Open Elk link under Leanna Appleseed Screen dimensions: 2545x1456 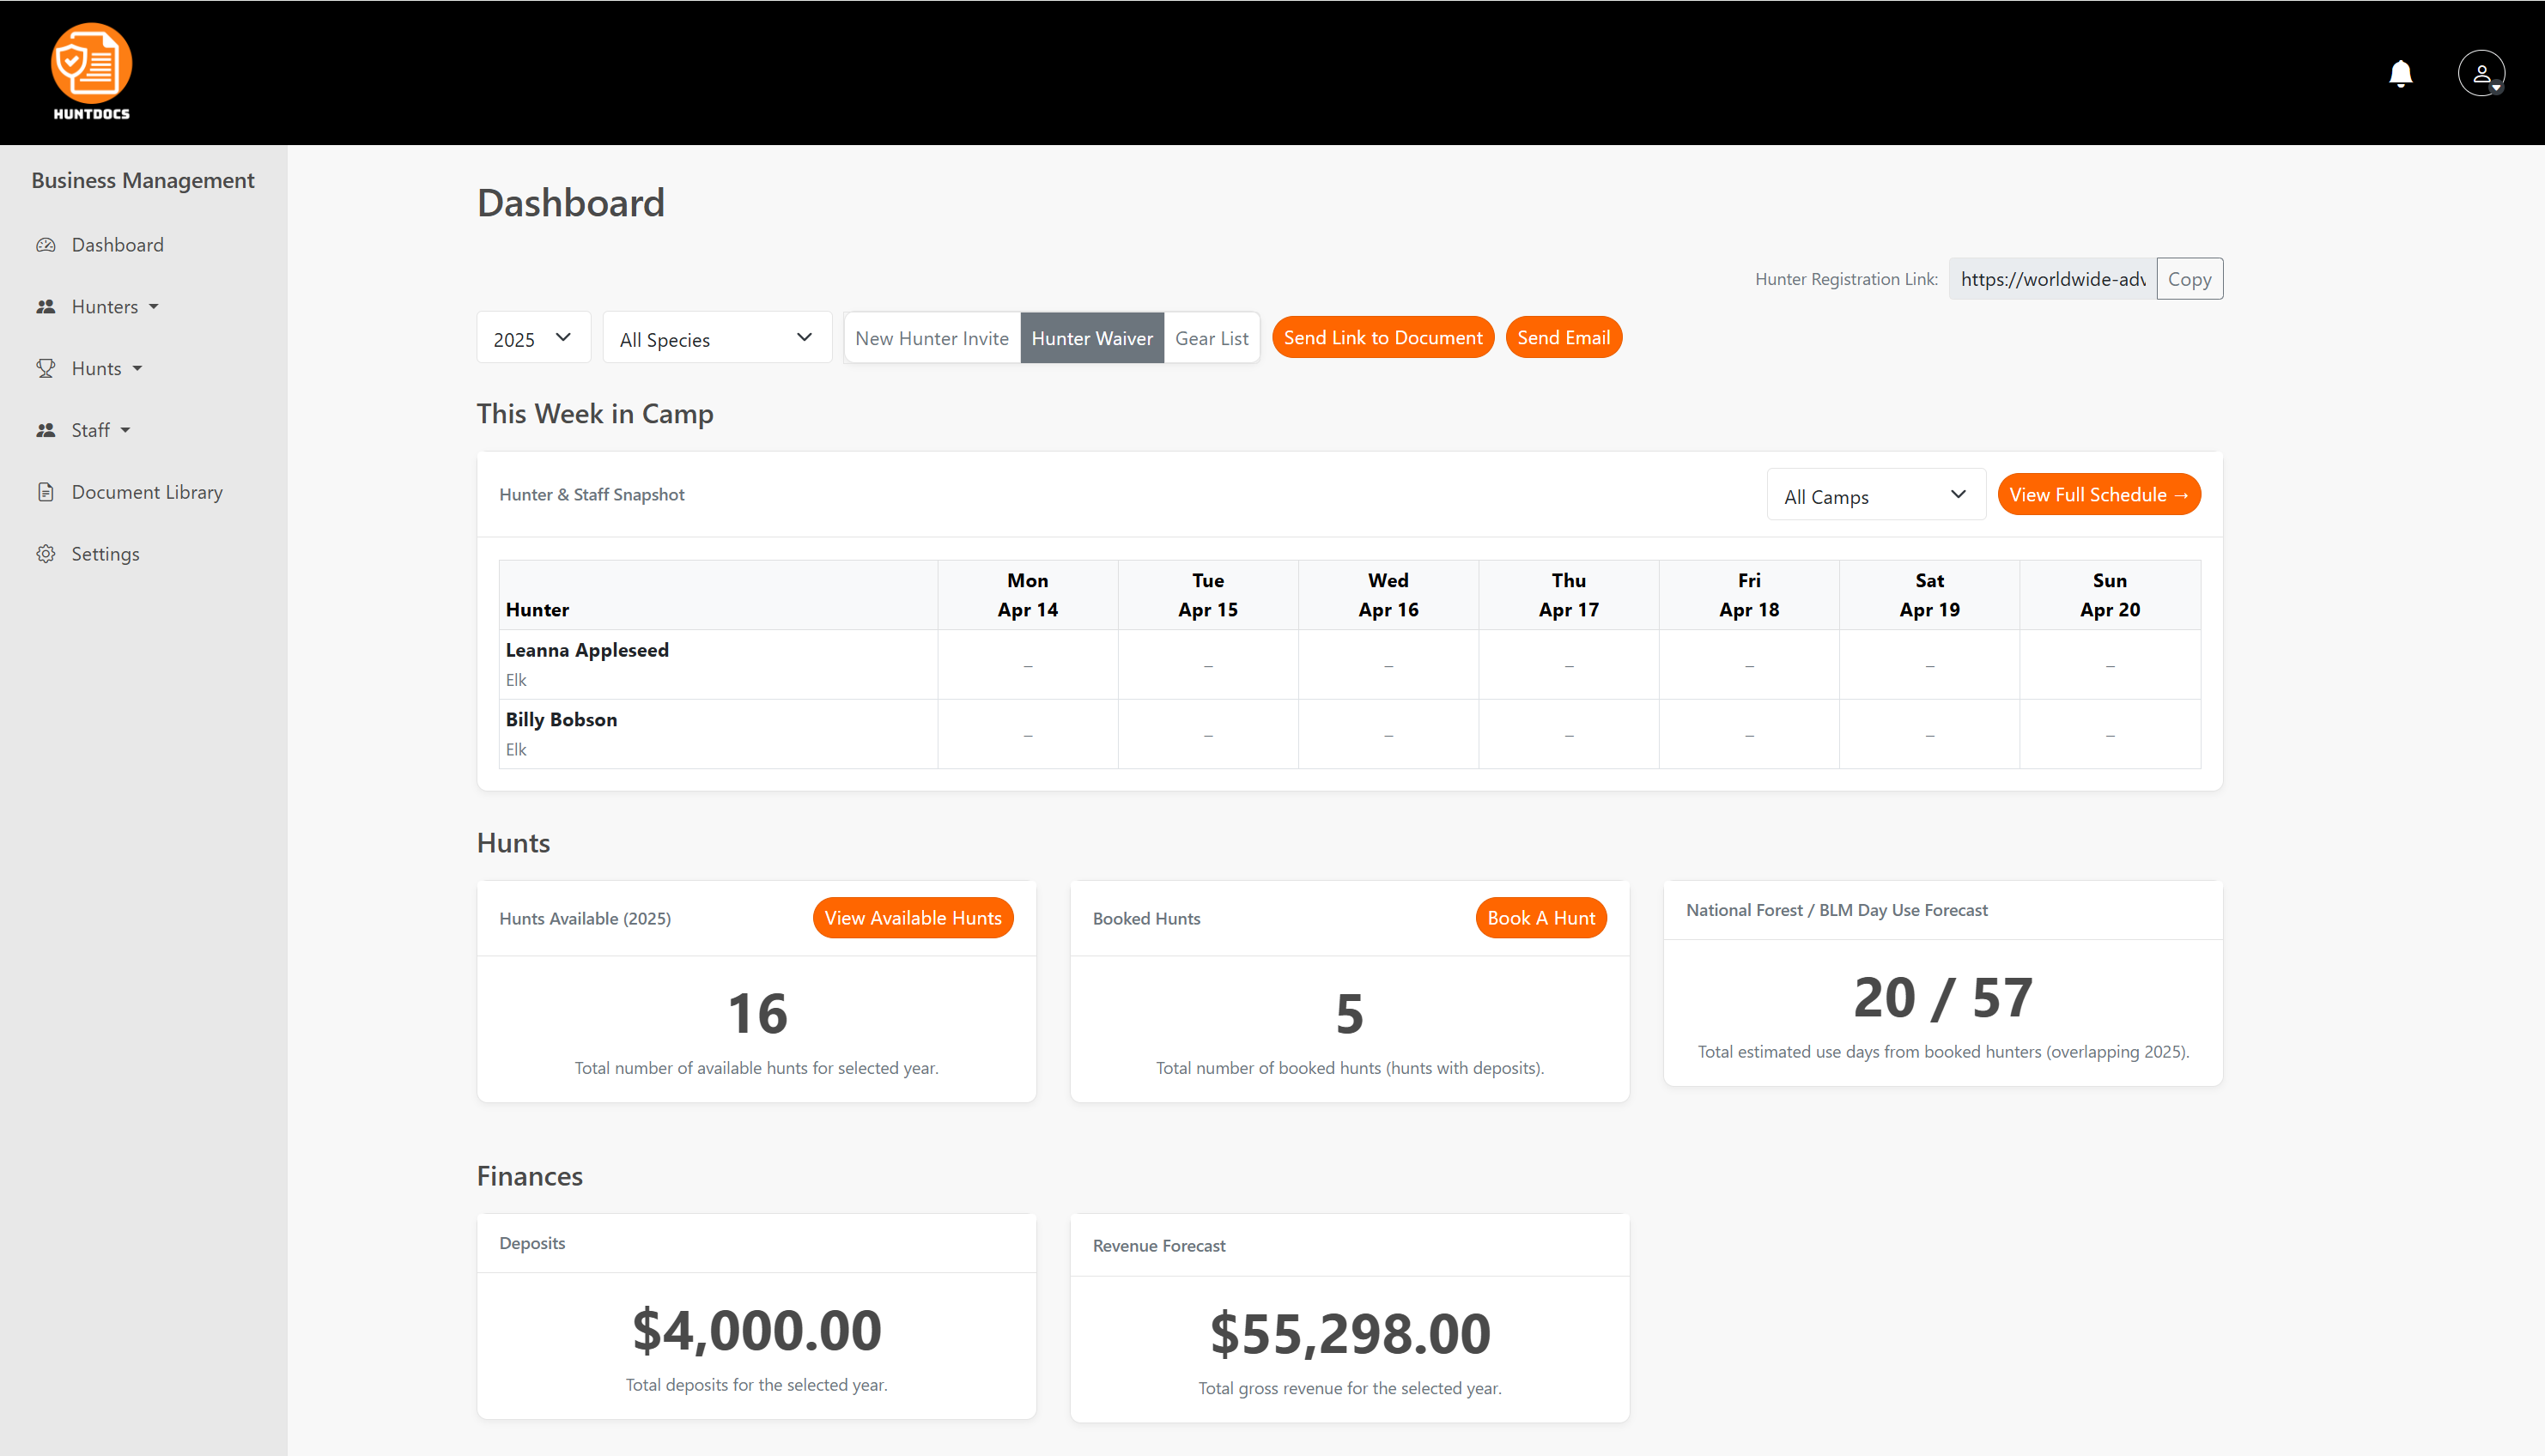coord(516,679)
